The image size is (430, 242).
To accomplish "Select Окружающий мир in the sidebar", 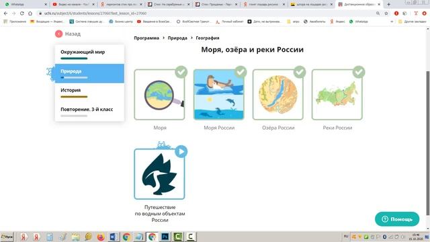I will [89, 54].
